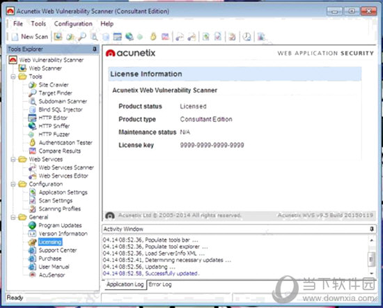
Task: Click the New Scan toolbar button
Action: pyautogui.click(x=29, y=37)
